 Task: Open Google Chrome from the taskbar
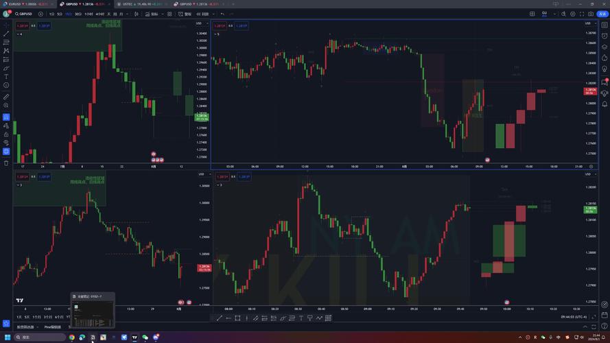[71, 337]
